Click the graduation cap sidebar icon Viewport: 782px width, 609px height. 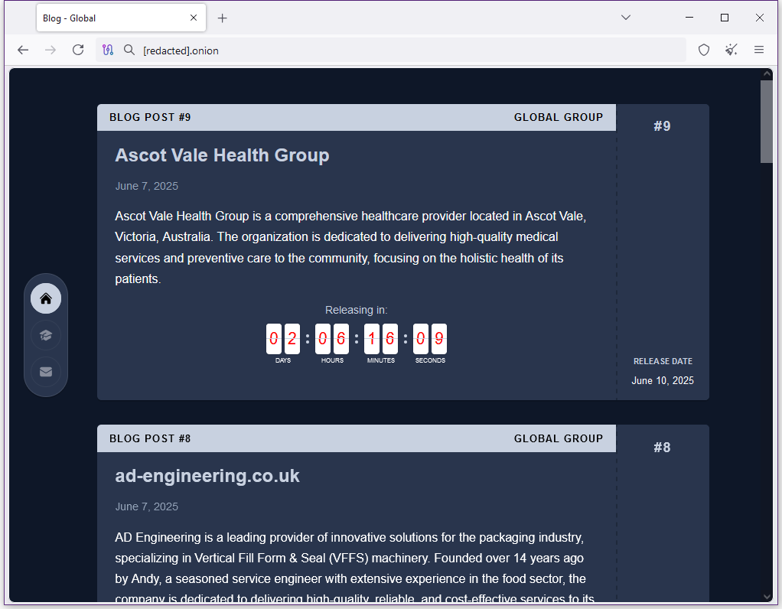pos(46,335)
